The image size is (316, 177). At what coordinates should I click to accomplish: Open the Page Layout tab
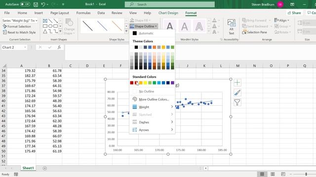(60, 13)
